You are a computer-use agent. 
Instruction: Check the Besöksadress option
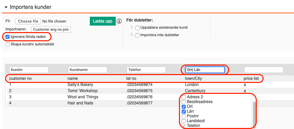184,102
